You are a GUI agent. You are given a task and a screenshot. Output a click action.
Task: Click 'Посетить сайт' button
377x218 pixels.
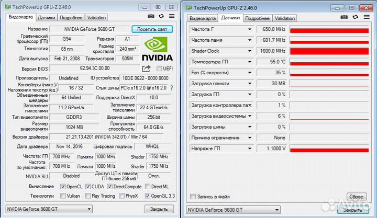click(x=152, y=29)
